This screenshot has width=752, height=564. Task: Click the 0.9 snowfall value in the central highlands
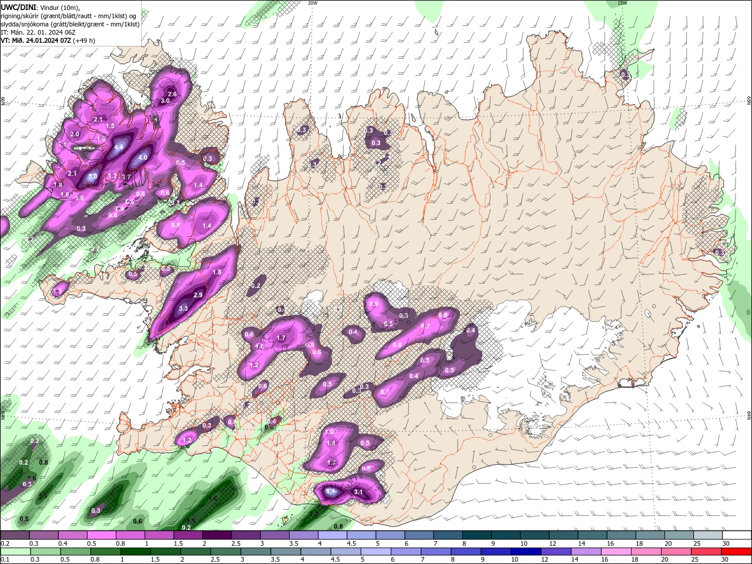pos(374,304)
